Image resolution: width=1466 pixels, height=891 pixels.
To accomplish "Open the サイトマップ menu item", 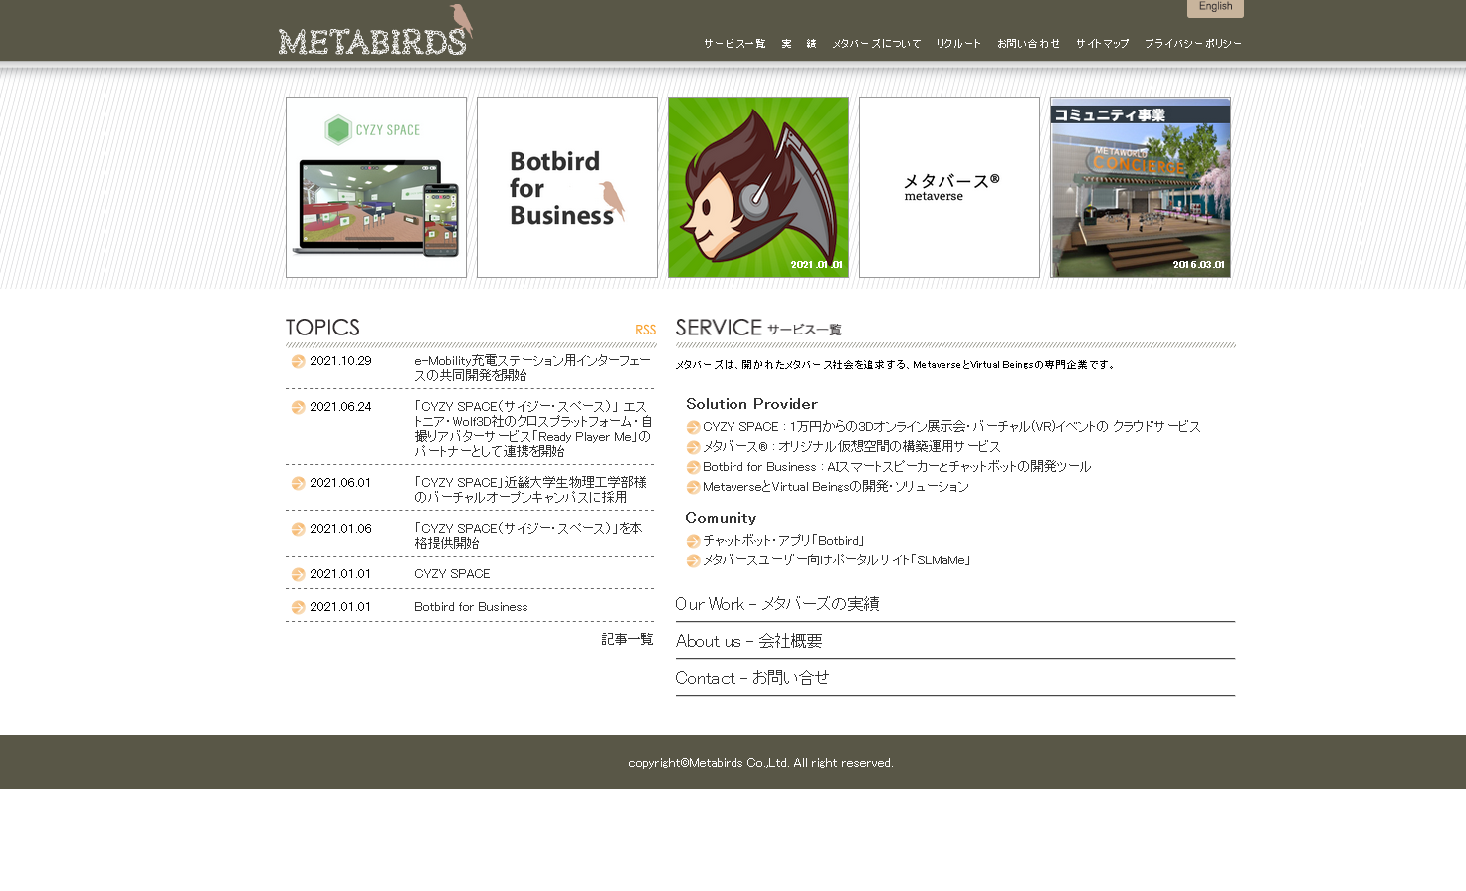I will [1102, 44].
